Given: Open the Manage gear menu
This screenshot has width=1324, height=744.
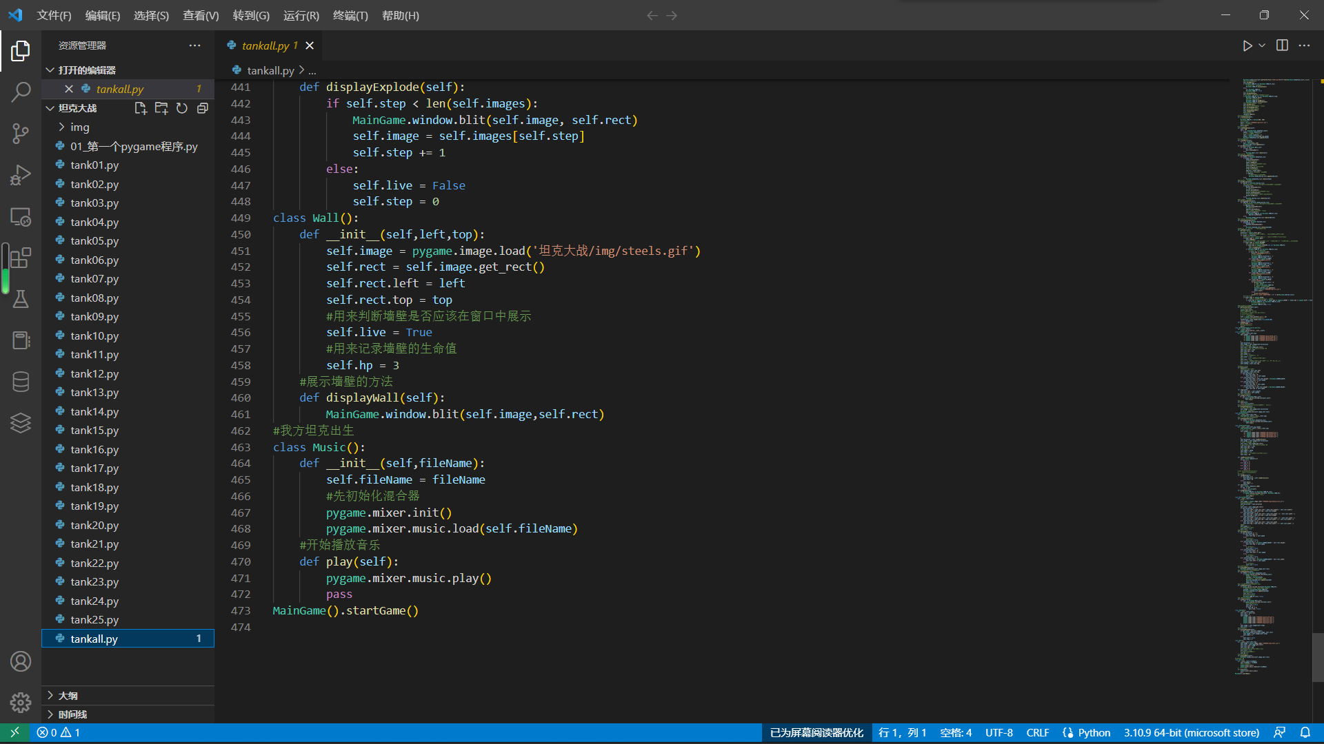Looking at the screenshot, I should click(21, 703).
